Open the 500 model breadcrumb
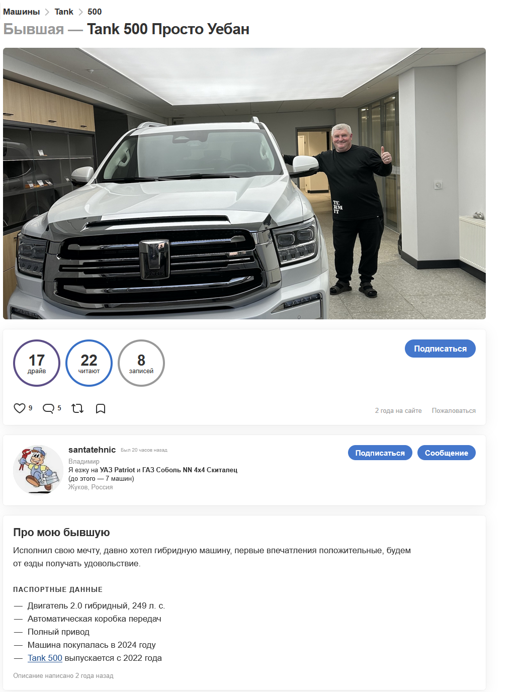Viewport: 518px width, 692px height. click(95, 12)
